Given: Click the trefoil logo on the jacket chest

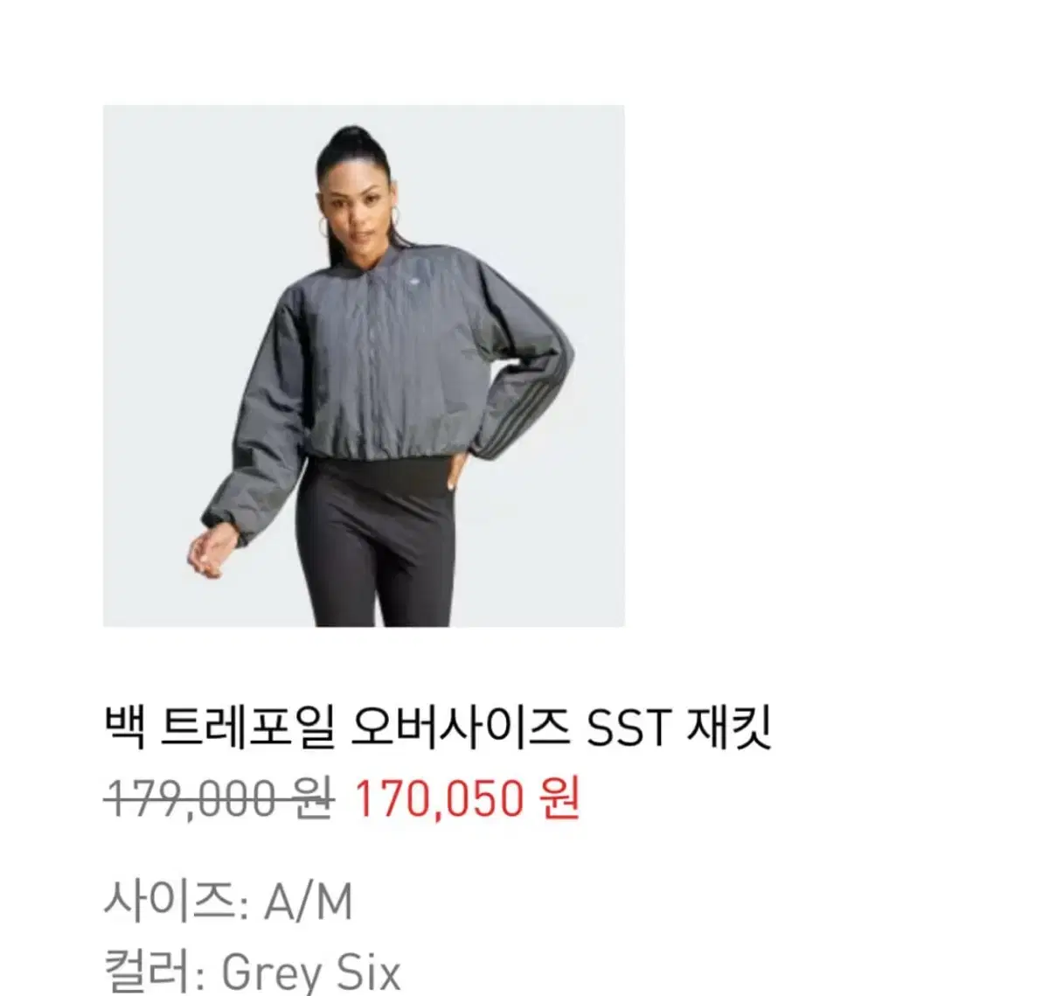Looking at the screenshot, I should (413, 281).
